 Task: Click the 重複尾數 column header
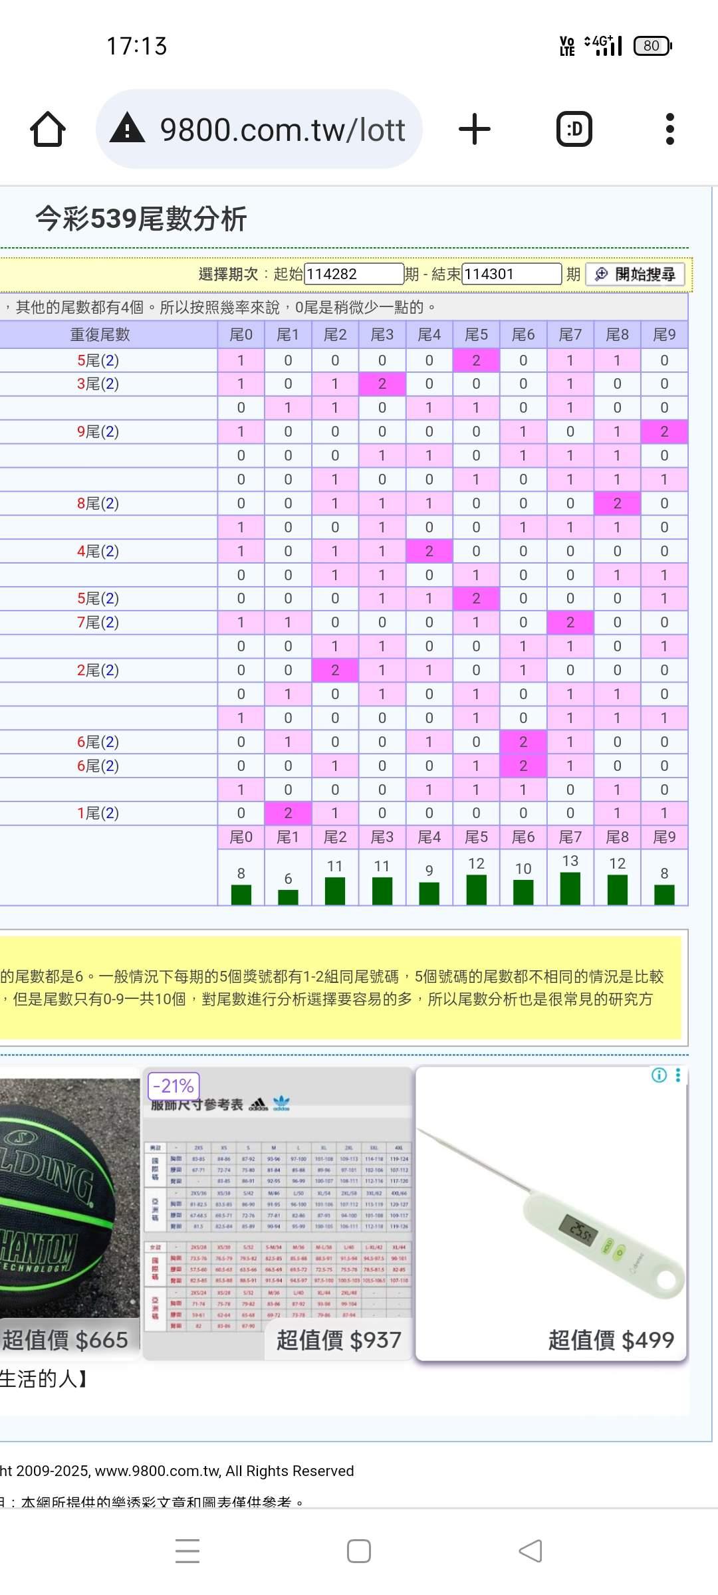pos(100,335)
